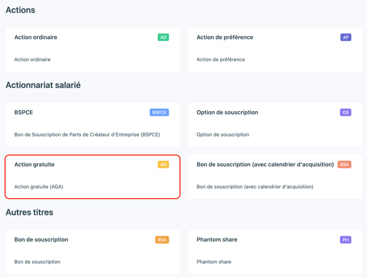Click the yellow AG badge

[x=163, y=164]
